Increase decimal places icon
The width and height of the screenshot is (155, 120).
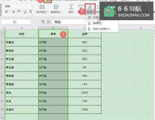click(x=25, y=12)
